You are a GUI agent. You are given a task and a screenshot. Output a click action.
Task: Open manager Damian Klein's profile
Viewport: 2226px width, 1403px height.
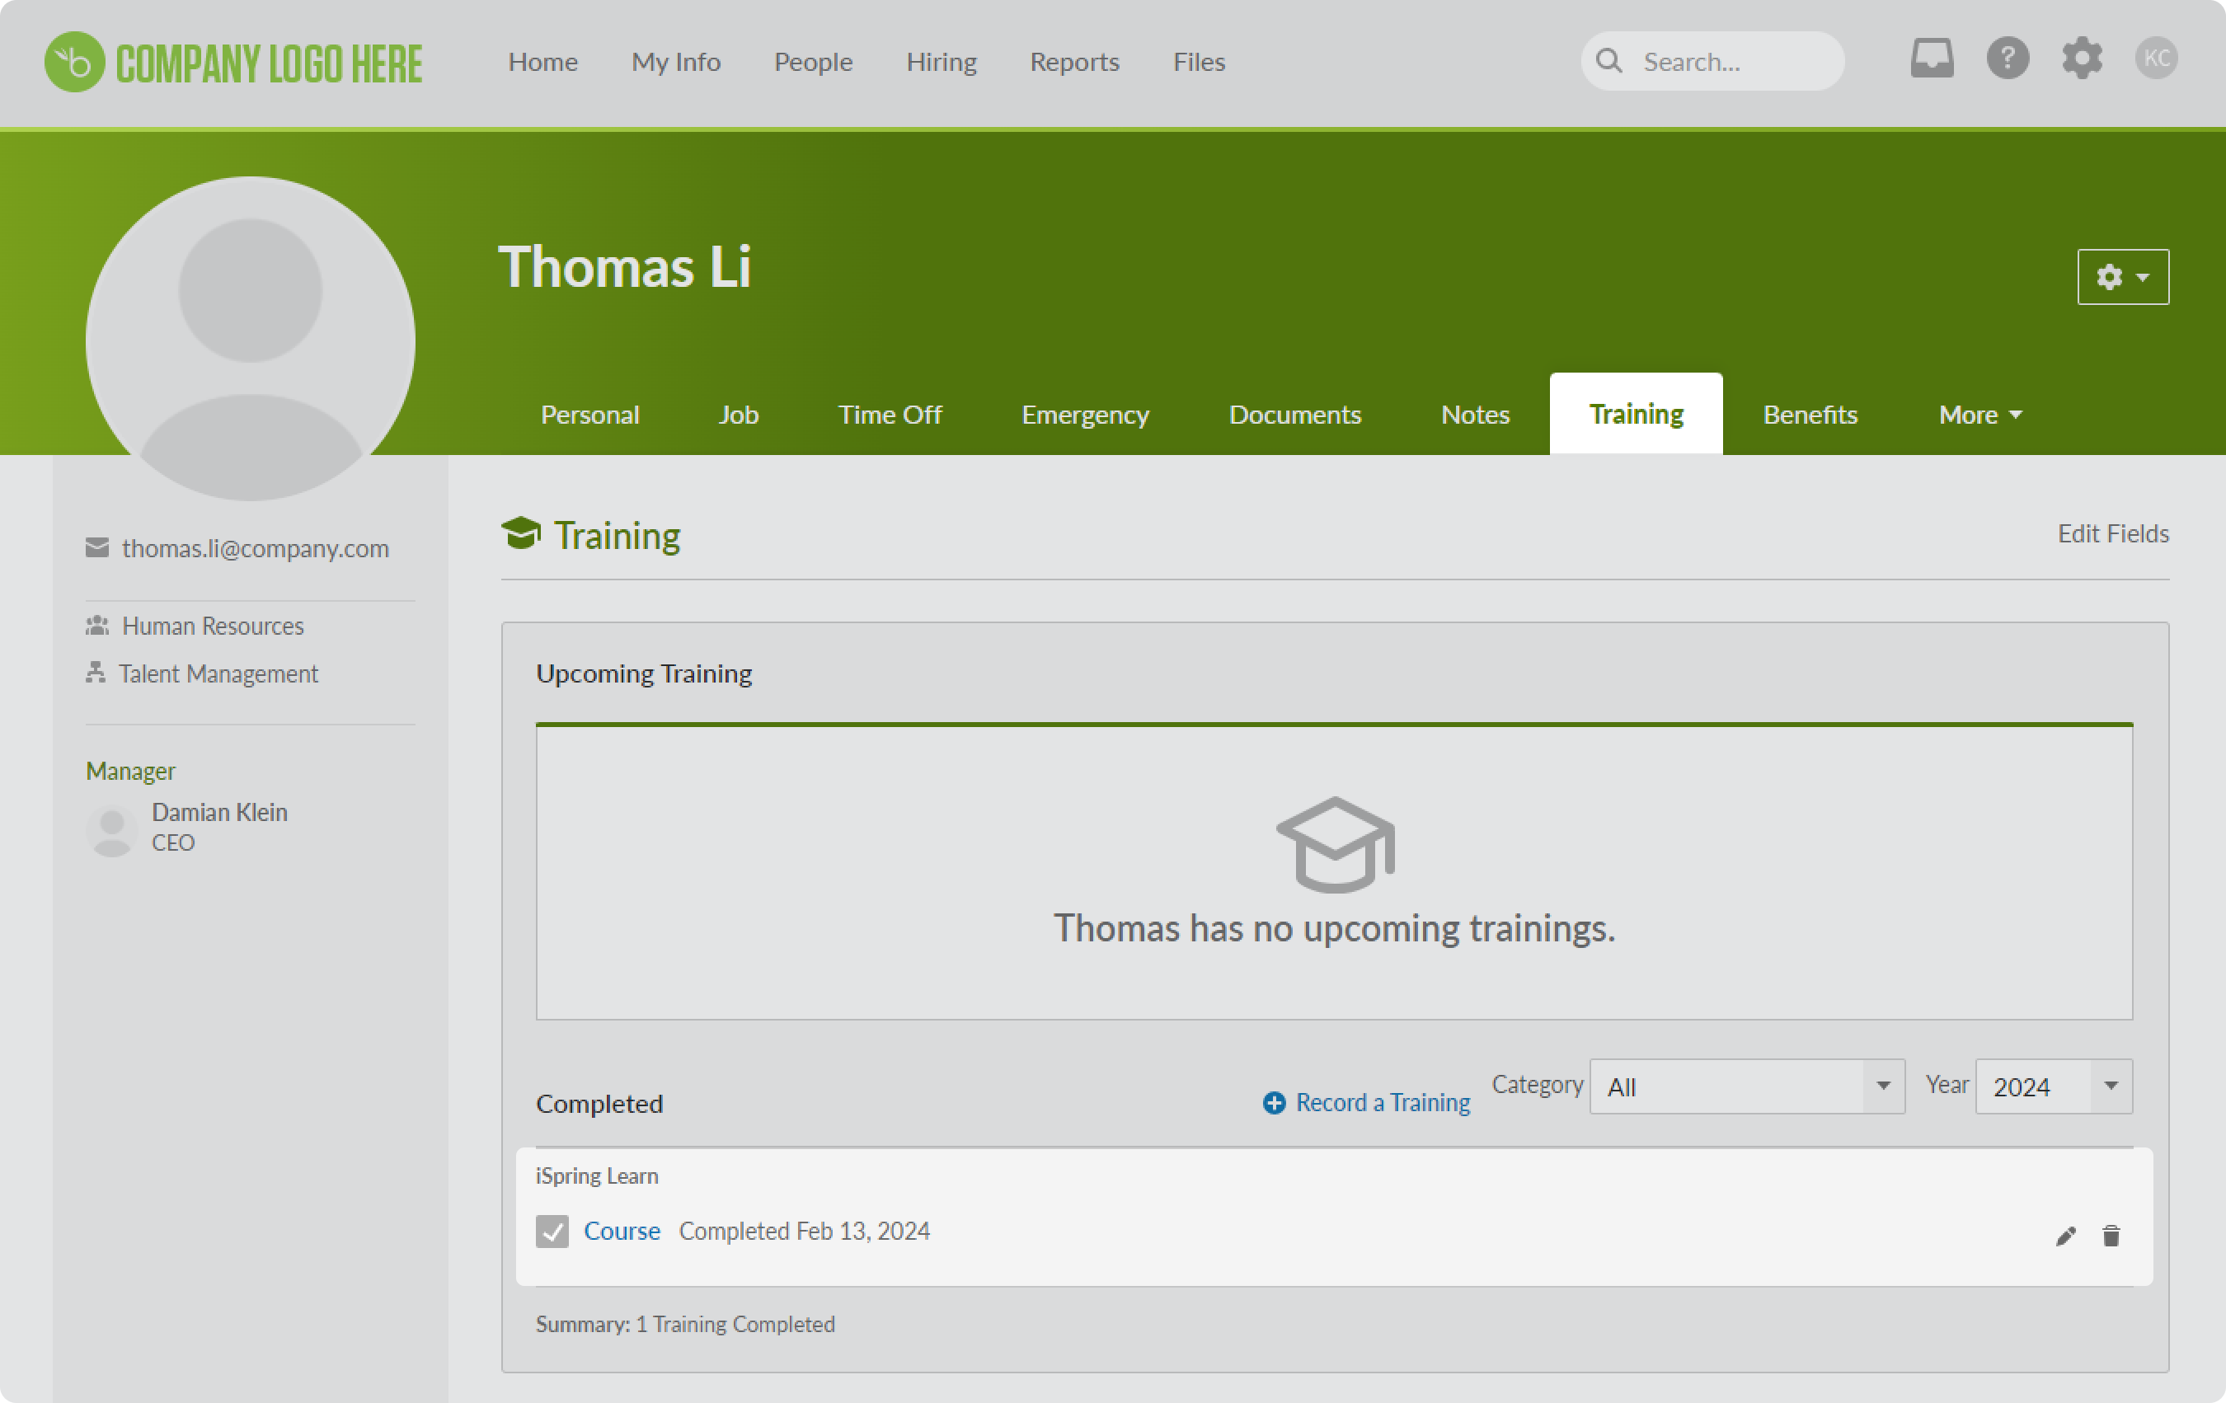[219, 813]
